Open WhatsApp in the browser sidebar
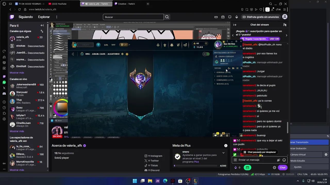 click(x=4, y=82)
